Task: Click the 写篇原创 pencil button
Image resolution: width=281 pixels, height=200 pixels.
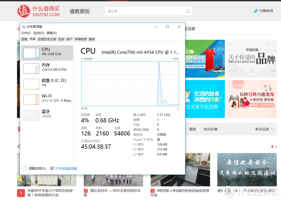Action: pyautogui.click(x=263, y=11)
